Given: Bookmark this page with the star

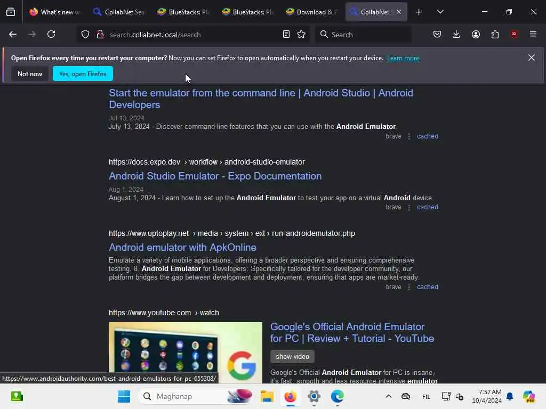Looking at the screenshot, I should pos(302,35).
